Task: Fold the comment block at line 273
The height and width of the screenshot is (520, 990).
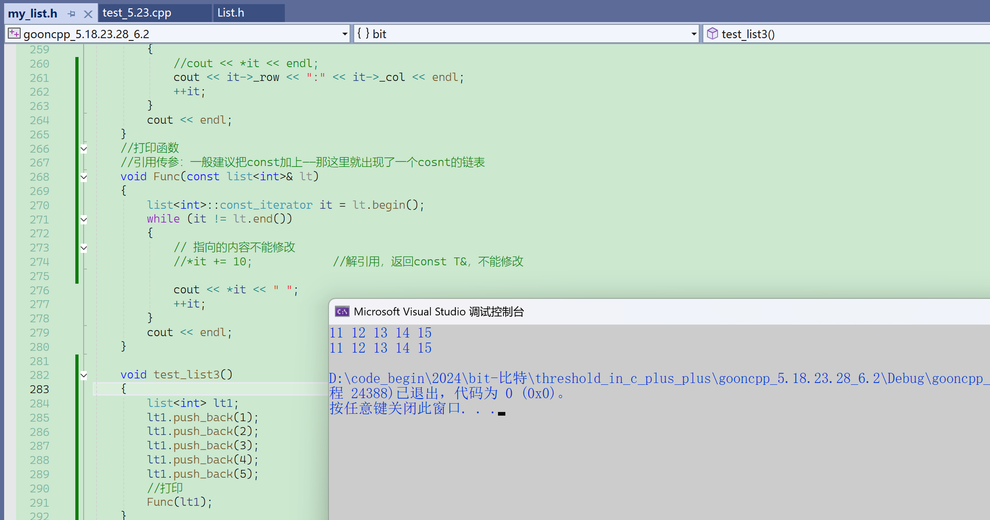Action: tap(84, 248)
